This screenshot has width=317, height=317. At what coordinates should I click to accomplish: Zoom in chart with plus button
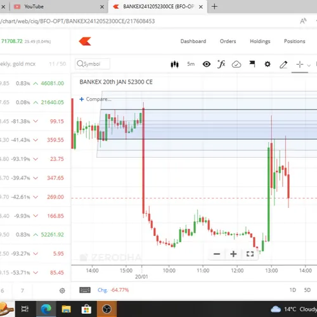[233, 254]
